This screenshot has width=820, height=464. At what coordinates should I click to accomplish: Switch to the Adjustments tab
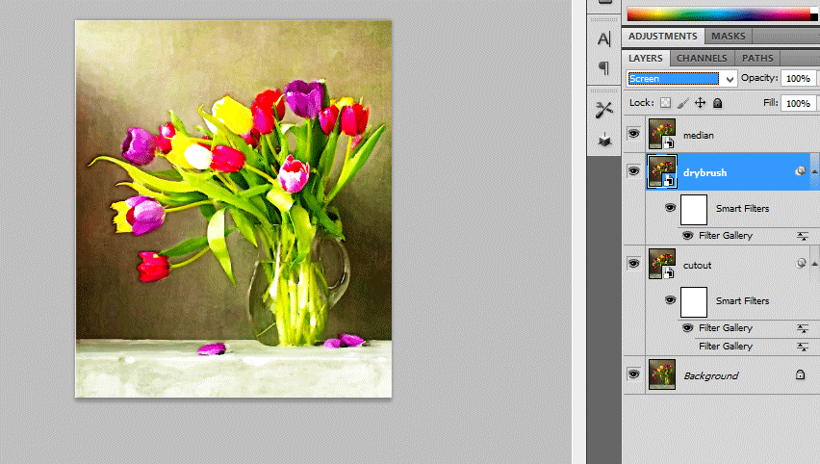pyautogui.click(x=662, y=36)
